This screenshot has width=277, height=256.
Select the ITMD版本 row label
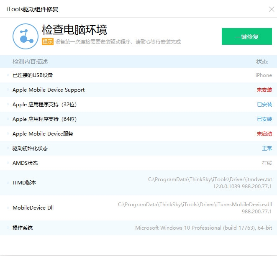(x=24, y=182)
